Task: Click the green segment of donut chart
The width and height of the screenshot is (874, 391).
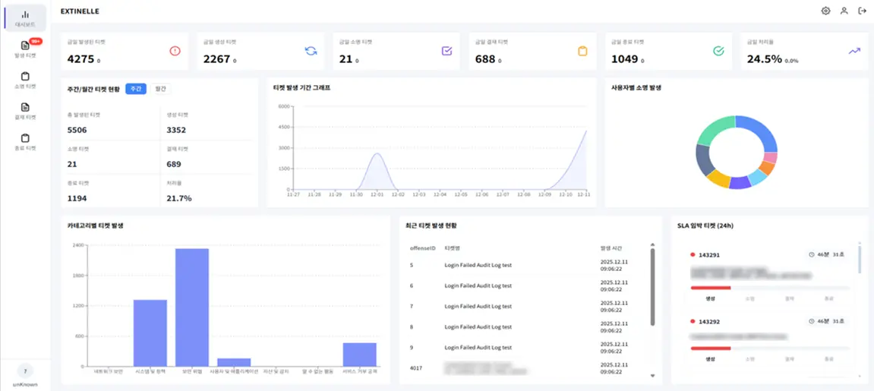Action: click(x=718, y=129)
